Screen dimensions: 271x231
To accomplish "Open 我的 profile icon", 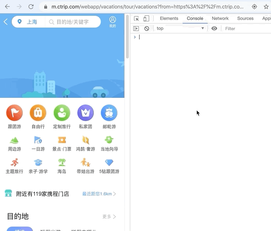I will coord(113,22).
